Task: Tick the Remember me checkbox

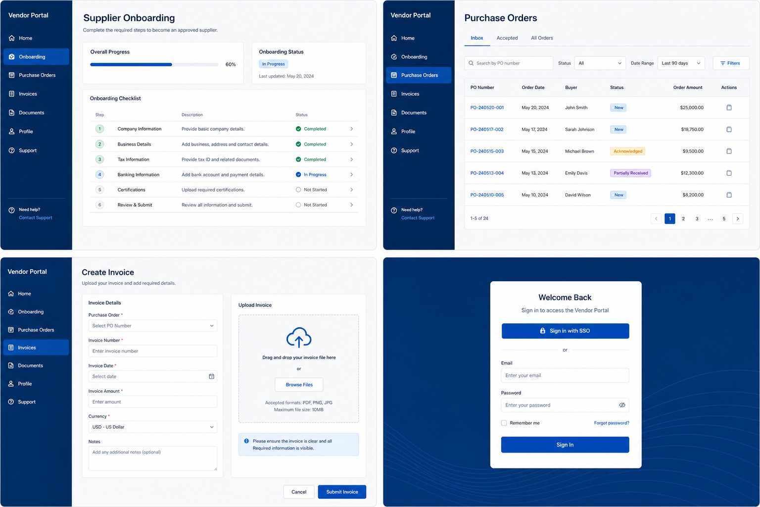Action: (x=504, y=423)
